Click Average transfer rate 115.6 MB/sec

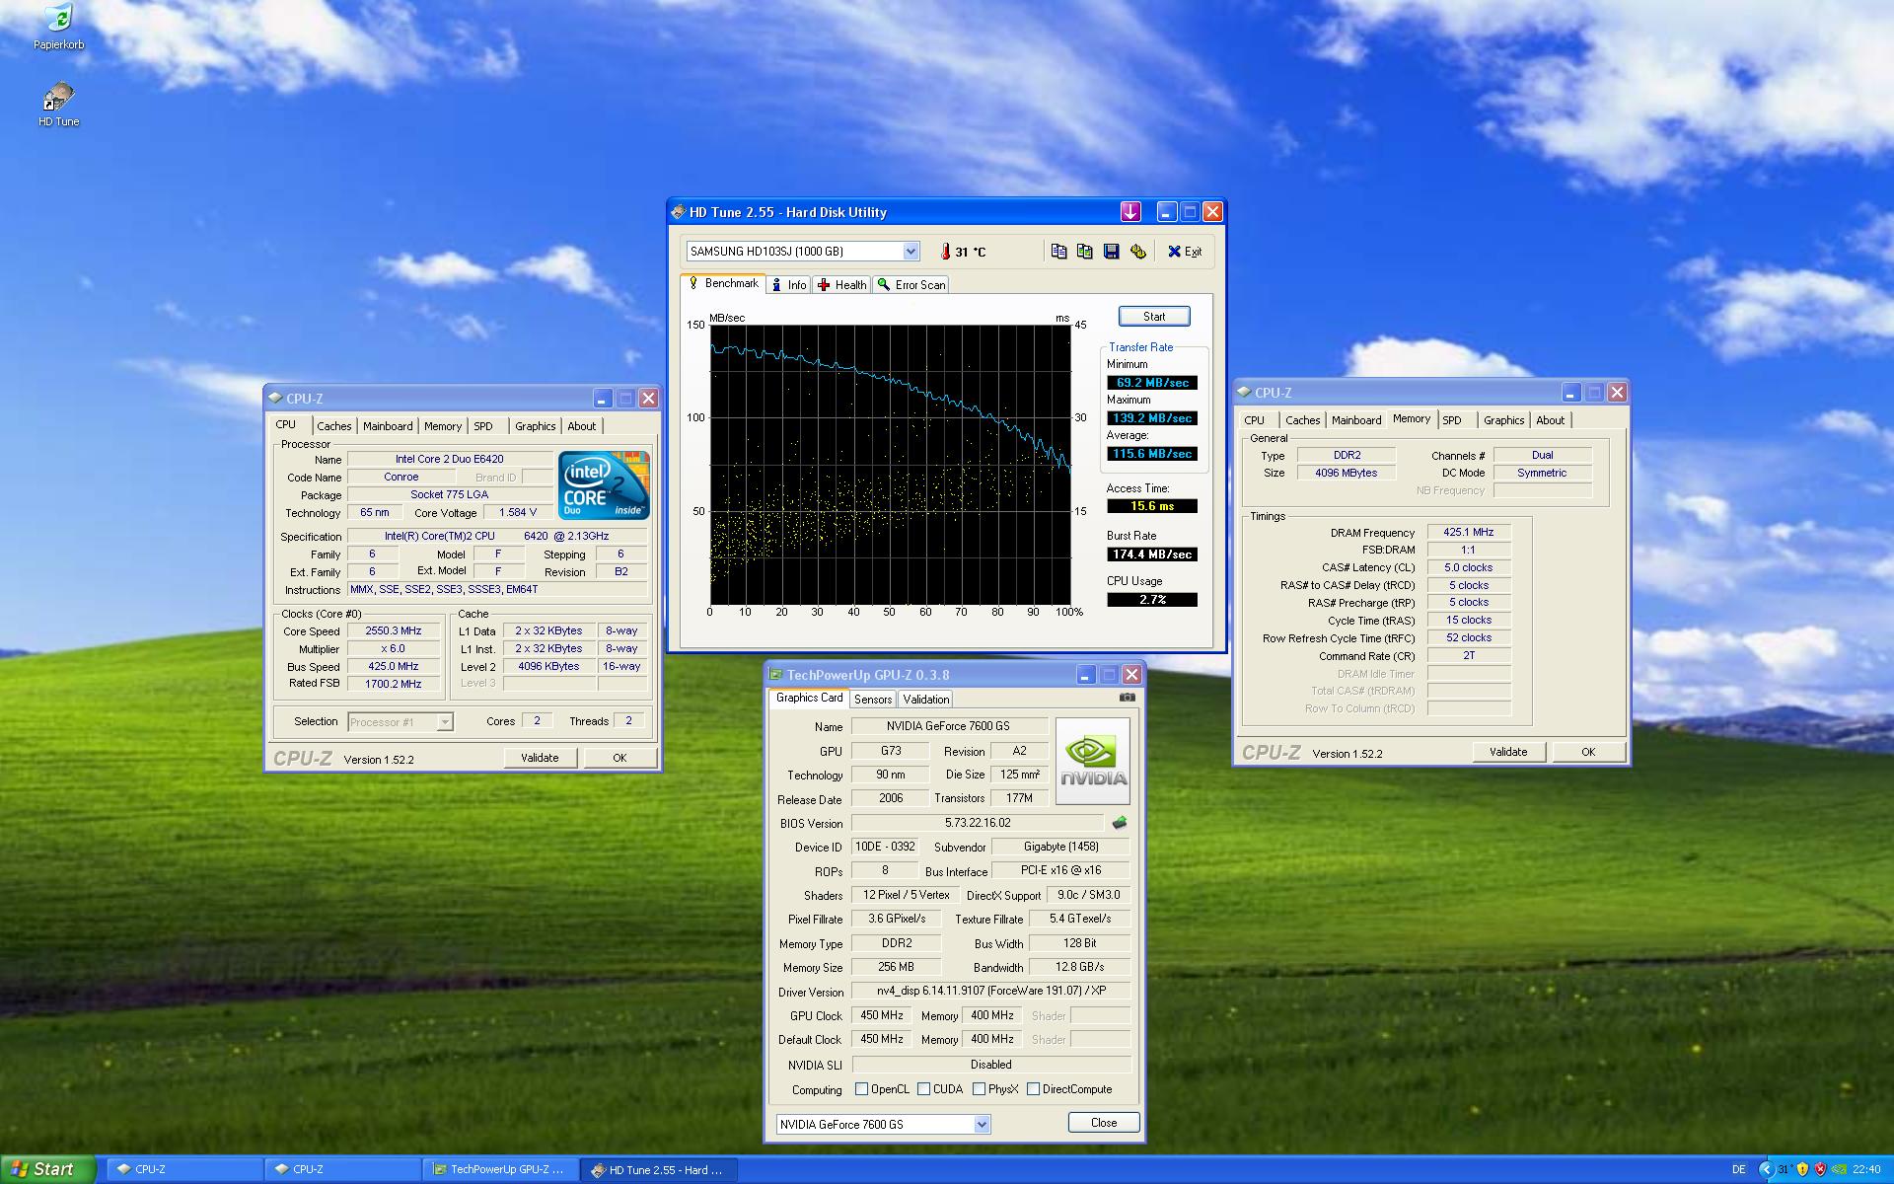(1152, 454)
